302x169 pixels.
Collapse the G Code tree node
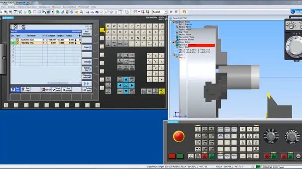click(x=171, y=55)
